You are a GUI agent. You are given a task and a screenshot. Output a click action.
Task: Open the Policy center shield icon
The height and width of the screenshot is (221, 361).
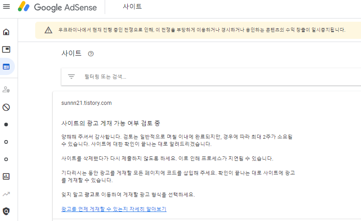[6, 212]
